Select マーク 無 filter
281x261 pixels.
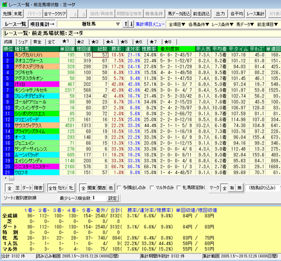[239, 188]
